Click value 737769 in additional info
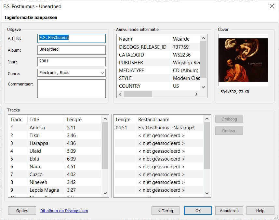Viewport: 279px width, 220px height. pos(181,47)
